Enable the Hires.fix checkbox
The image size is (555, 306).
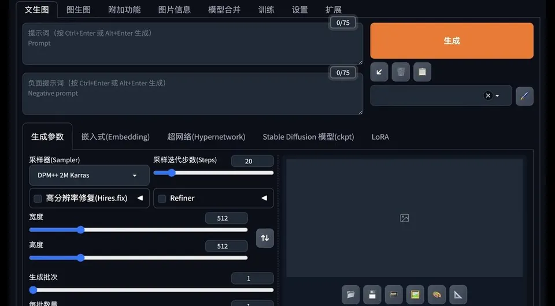[38, 199]
